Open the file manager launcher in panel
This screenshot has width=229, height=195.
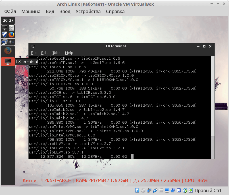tap(11, 28)
